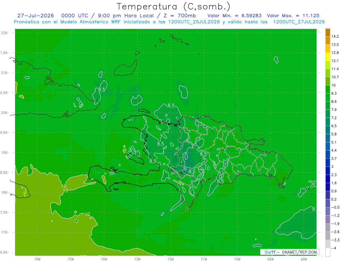Screen dimensions: 341x263
Task: Click the '1200UTC_25JUL2026' initialization time
Action: pos(194,22)
